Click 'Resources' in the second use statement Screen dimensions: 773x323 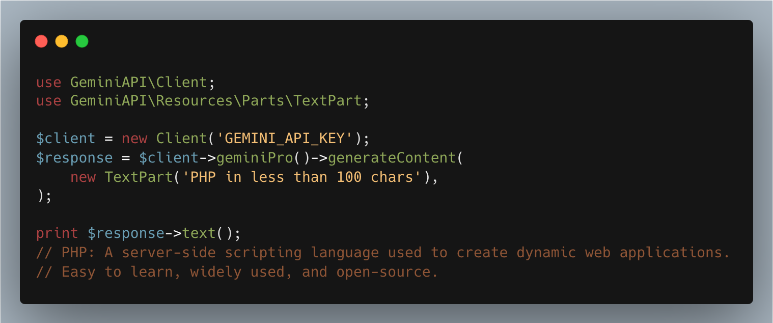click(195, 101)
